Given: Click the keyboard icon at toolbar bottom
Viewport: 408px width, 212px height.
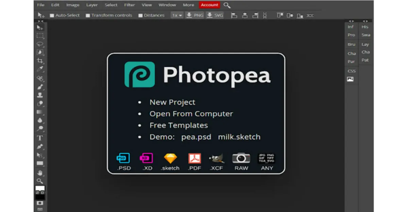Looking at the screenshot, I should pos(40,209).
